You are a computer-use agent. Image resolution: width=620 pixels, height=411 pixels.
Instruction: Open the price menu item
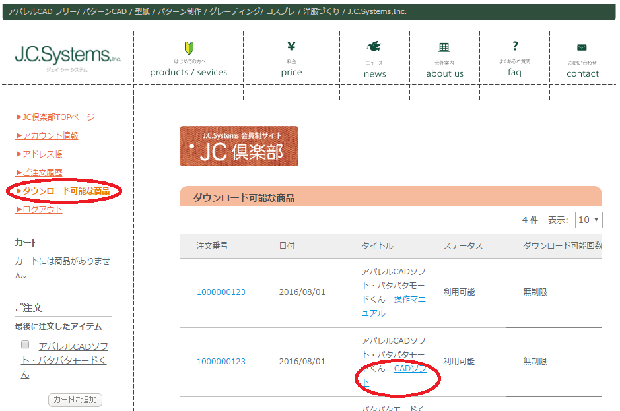pyautogui.click(x=291, y=73)
